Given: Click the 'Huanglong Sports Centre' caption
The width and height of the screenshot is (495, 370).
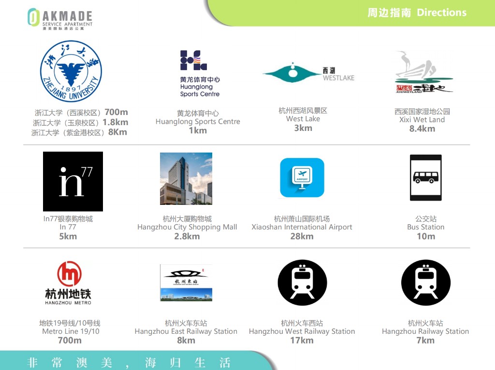Looking at the screenshot, I should pos(198,121).
